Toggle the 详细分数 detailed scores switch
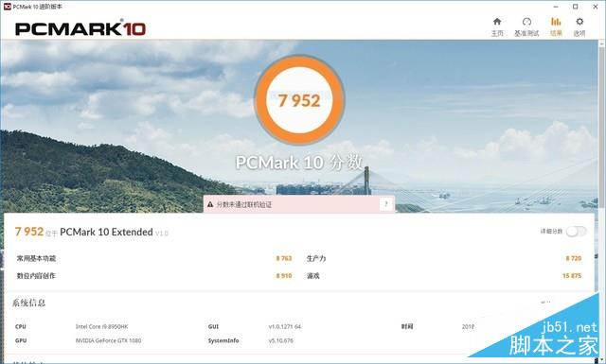 pyautogui.click(x=577, y=232)
